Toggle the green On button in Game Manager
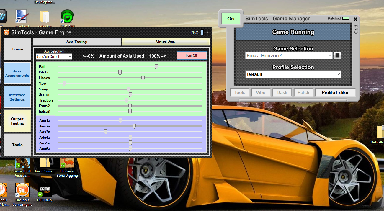The image size is (384, 211). pyautogui.click(x=231, y=19)
